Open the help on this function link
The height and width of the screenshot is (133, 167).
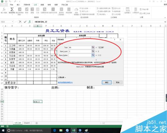(x=65, y=82)
